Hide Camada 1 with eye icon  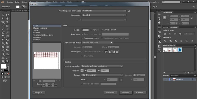(x=164, y=79)
